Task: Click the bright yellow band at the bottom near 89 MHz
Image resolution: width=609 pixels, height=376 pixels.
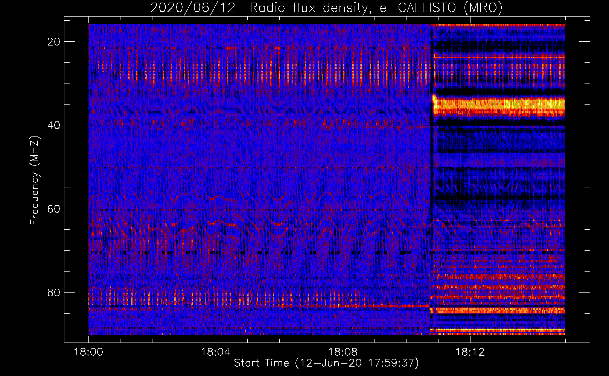Action: [x=498, y=330]
